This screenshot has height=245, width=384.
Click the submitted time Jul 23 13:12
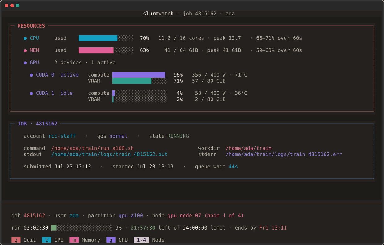pyautogui.click(x=72, y=167)
